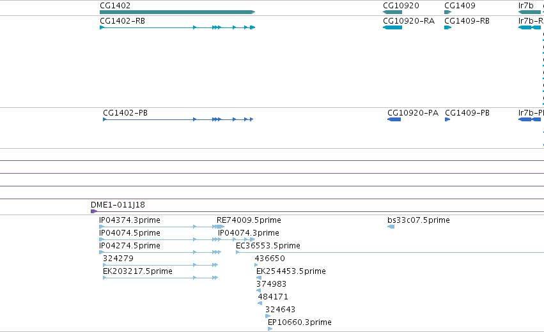Select the 484171 feature label
This screenshot has height=332, width=544.
tap(273, 297)
